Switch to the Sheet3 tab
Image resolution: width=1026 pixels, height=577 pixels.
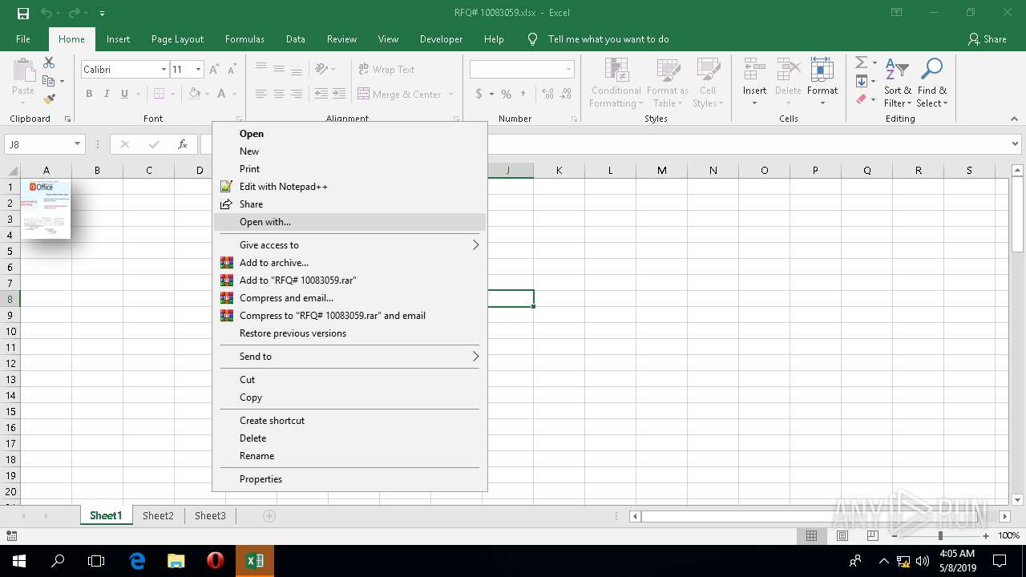pyautogui.click(x=210, y=516)
